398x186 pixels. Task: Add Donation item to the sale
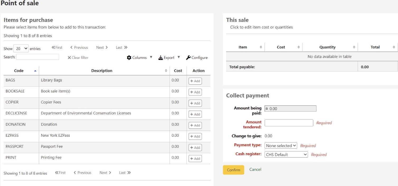[x=195, y=125]
